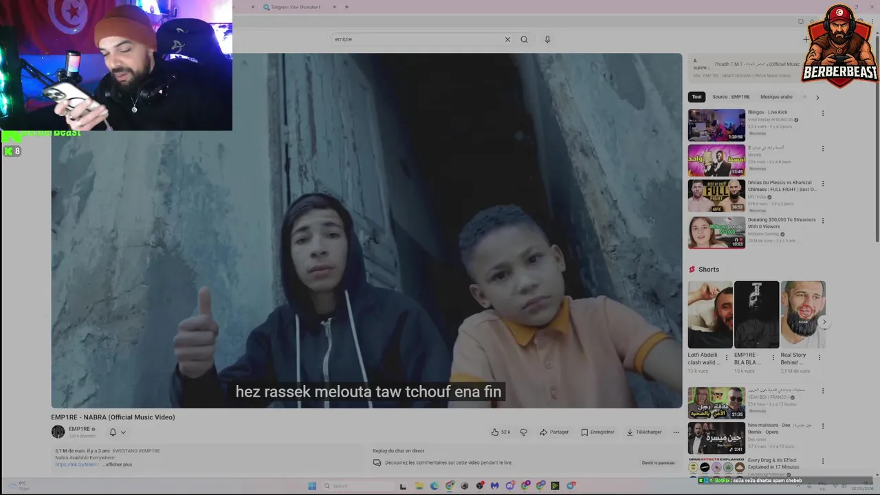Click the page vertical scrollbar
This screenshot has height=495, width=880.
tap(877, 137)
